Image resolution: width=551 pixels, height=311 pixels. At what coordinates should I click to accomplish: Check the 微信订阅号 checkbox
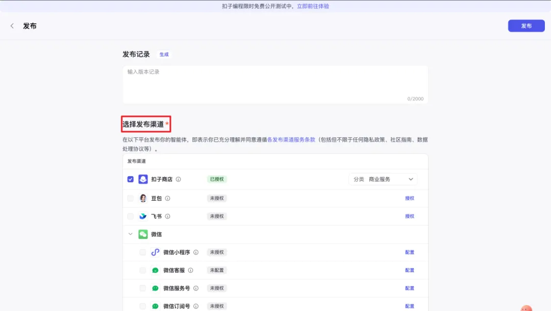[142, 306]
